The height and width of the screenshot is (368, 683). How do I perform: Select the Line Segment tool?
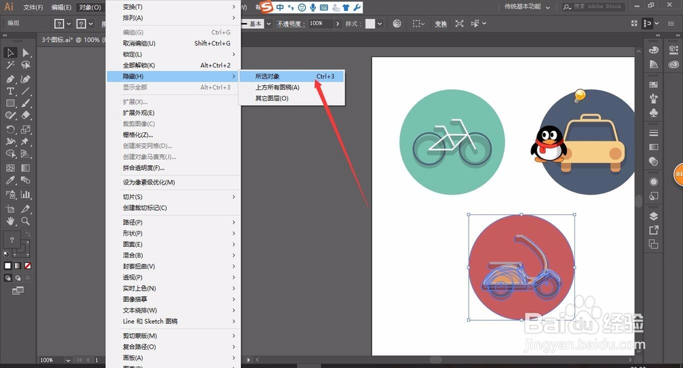pyautogui.click(x=26, y=91)
